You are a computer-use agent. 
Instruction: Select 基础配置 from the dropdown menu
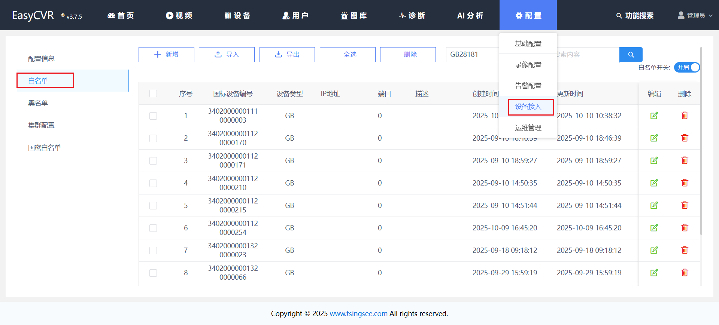pyautogui.click(x=528, y=44)
